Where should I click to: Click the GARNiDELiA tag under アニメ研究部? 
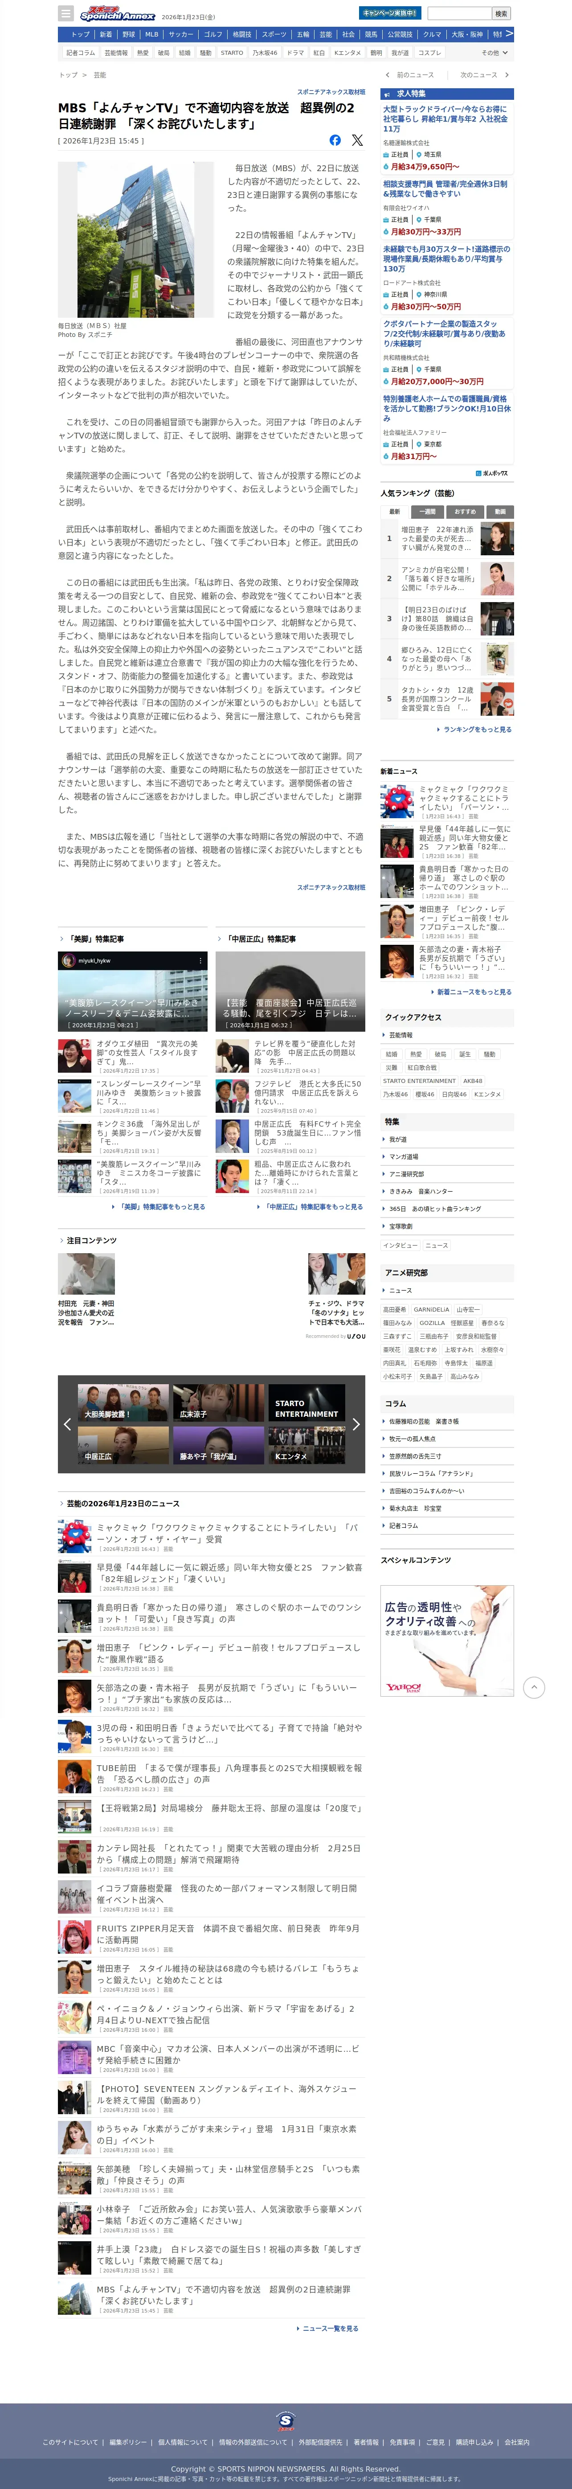[x=431, y=1310]
